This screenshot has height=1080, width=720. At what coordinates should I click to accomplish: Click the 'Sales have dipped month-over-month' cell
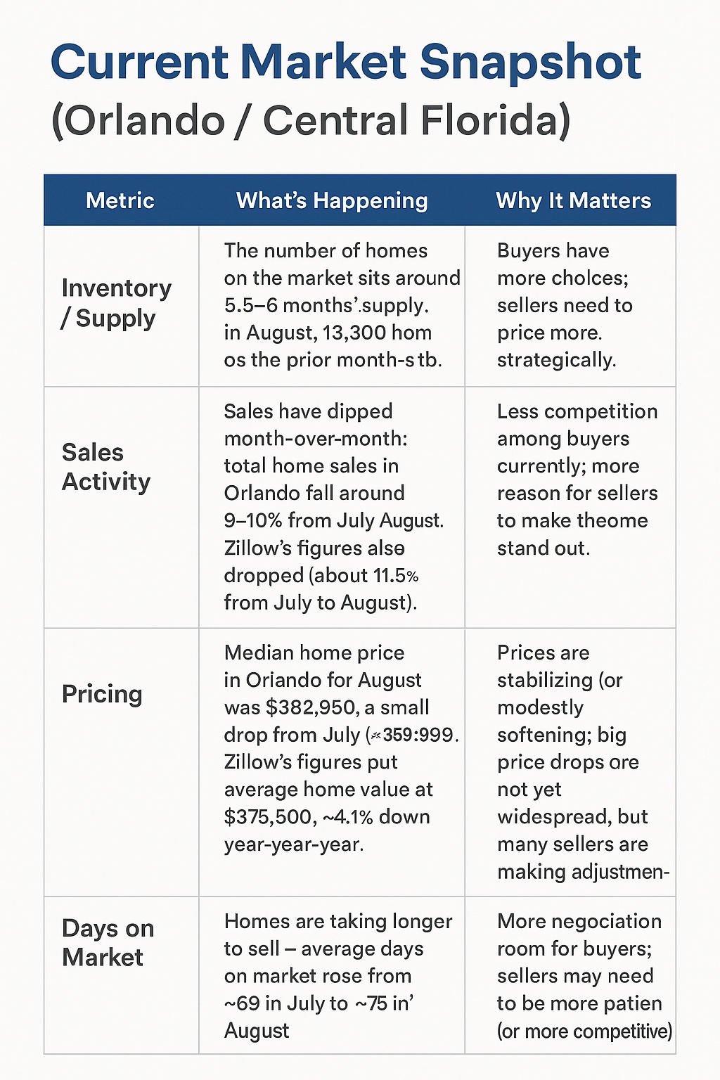(332, 506)
